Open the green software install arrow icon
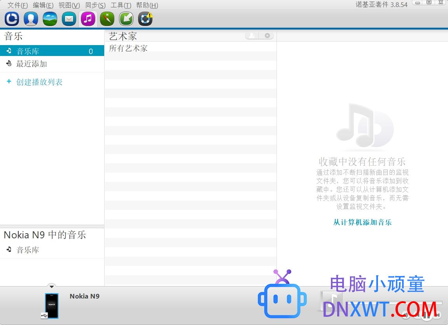The width and height of the screenshot is (448, 325). click(x=126, y=19)
